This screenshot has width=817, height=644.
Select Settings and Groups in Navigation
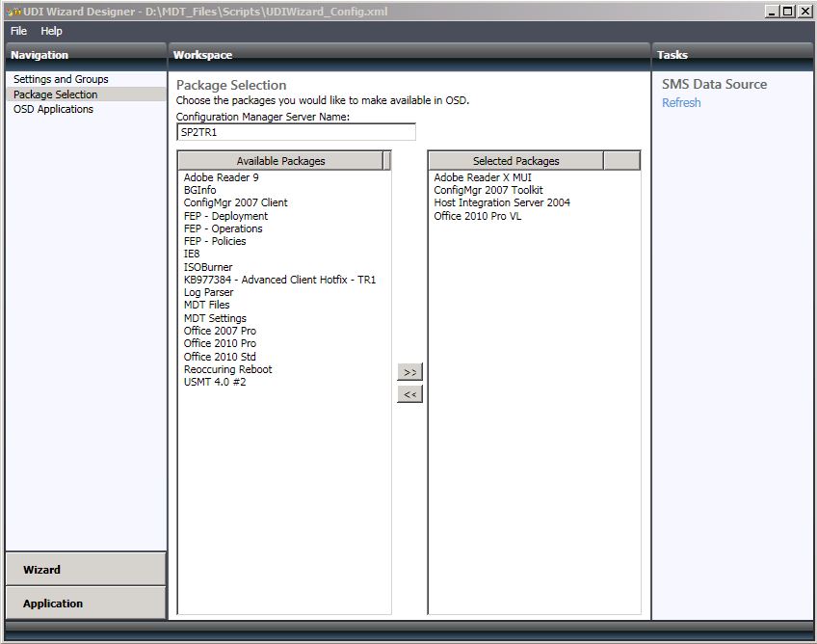(61, 79)
